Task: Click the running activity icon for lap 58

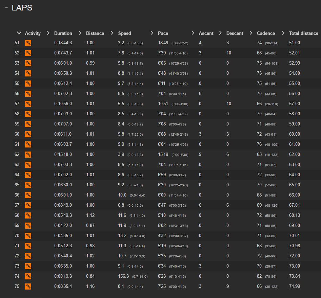Action: 28,114
